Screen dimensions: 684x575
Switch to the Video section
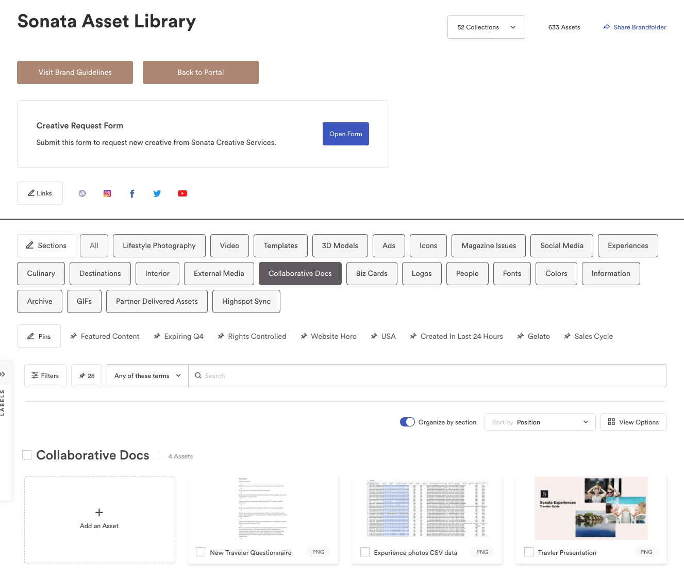coord(229,245)
